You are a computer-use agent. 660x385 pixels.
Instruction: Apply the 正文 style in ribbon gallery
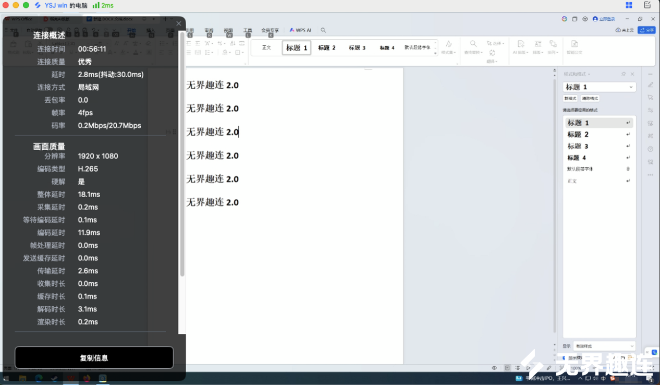(x=266, y=47)
